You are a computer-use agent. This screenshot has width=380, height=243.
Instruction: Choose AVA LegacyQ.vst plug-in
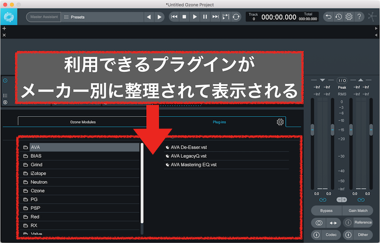click(227, 156)
